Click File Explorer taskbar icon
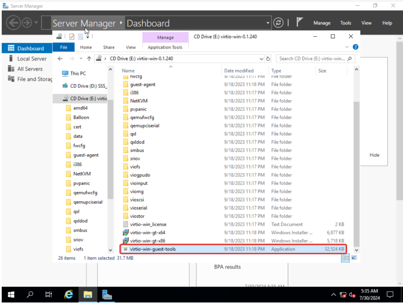403x303 pixels. tap(88, 294)
